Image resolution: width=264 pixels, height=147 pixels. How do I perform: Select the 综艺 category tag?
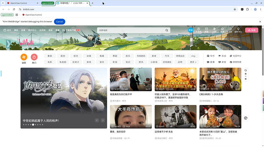click(x=76, y=56)
